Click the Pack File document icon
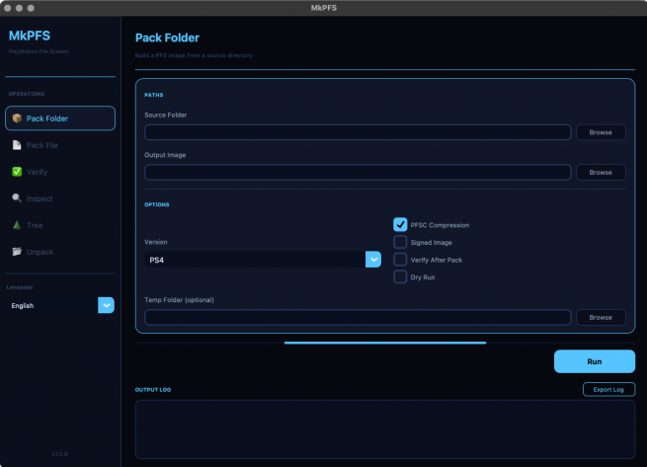 point(17,145)
